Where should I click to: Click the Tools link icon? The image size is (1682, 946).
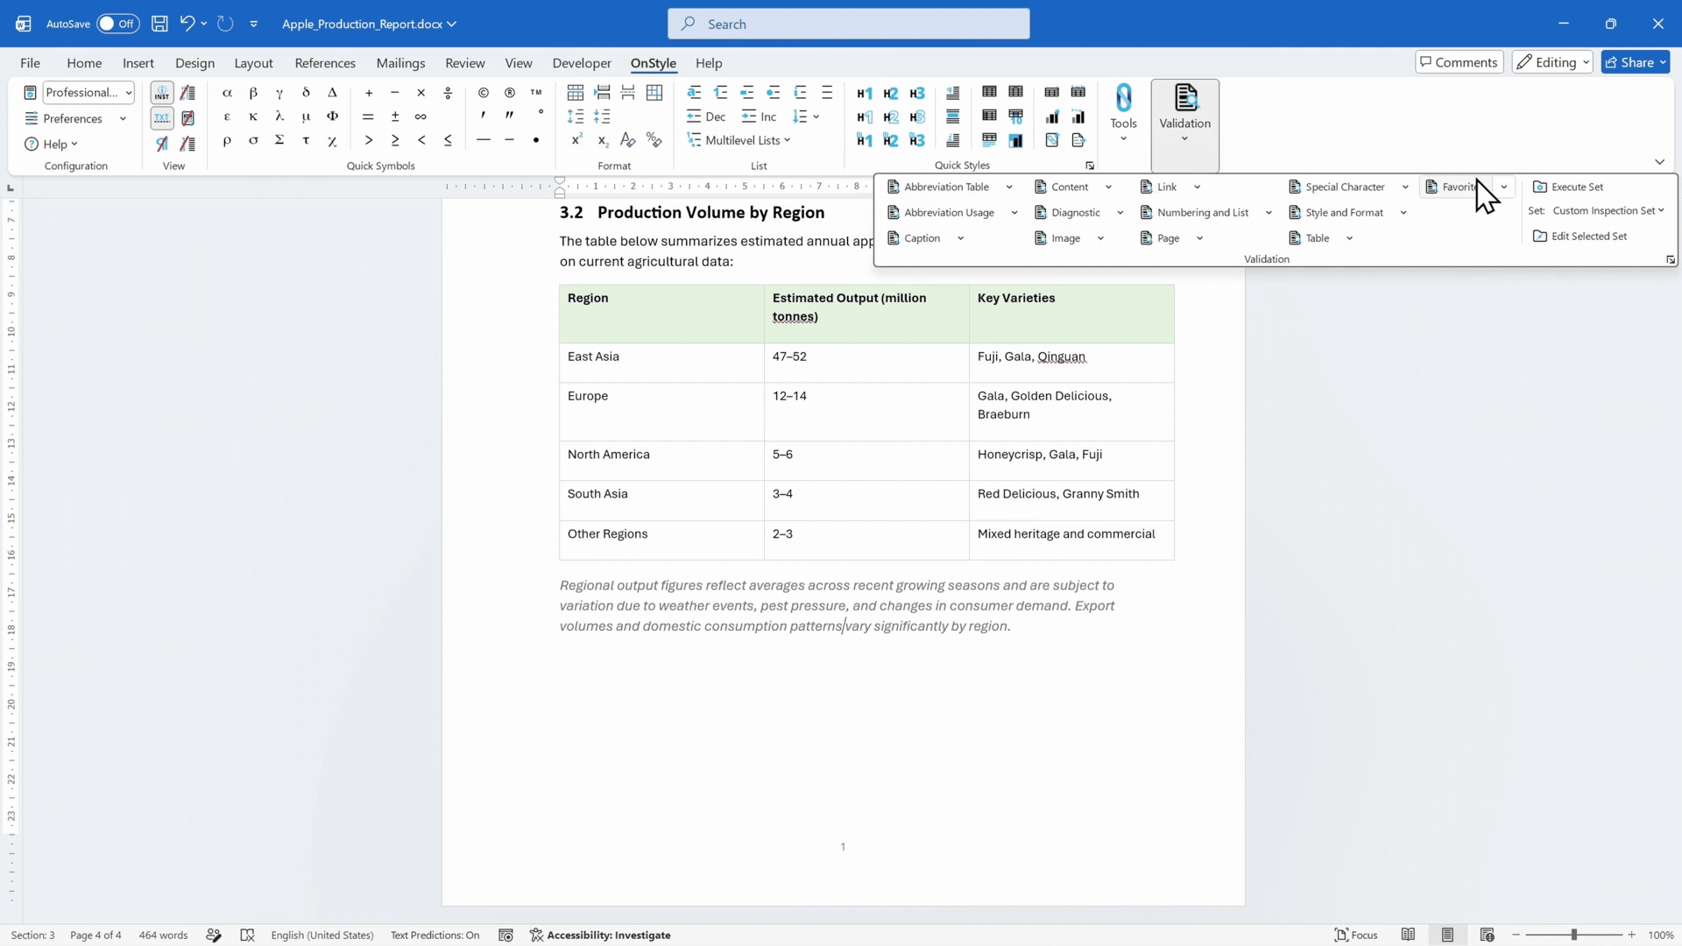pyautogui.click(x=1123, y=97)
